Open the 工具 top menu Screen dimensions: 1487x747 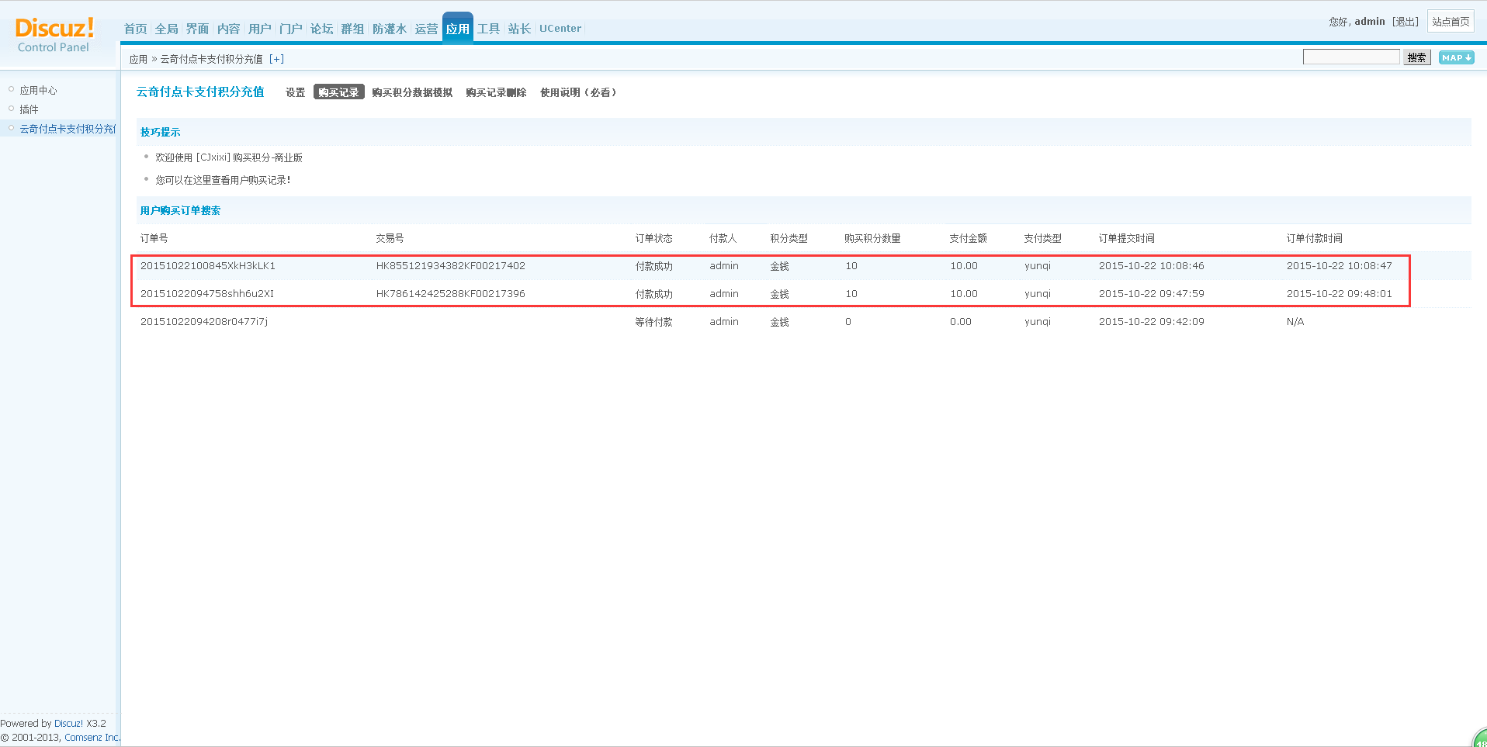coord(488,29)
